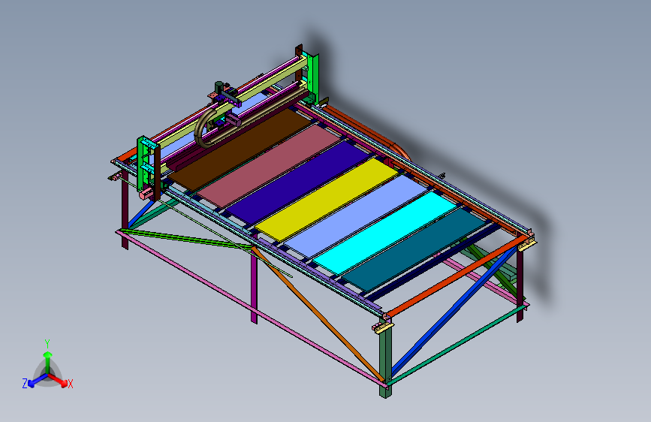Screen dimensions: 651x422
Task: Select the pink motor at the left gantry base
Action: (146, 193)
